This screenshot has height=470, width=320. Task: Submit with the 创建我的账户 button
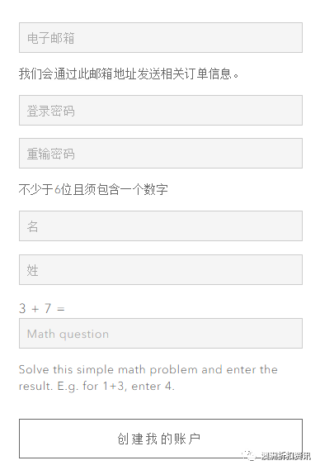coord(161,439)
